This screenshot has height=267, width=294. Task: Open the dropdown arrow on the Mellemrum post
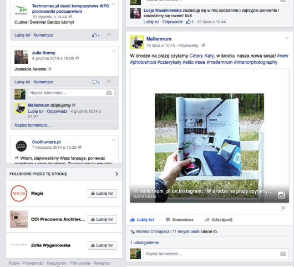287,38
